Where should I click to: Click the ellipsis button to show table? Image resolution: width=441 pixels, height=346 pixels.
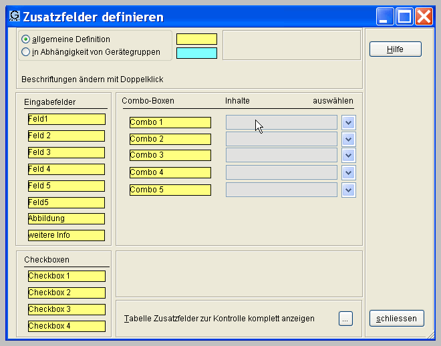tap(345, 319)
